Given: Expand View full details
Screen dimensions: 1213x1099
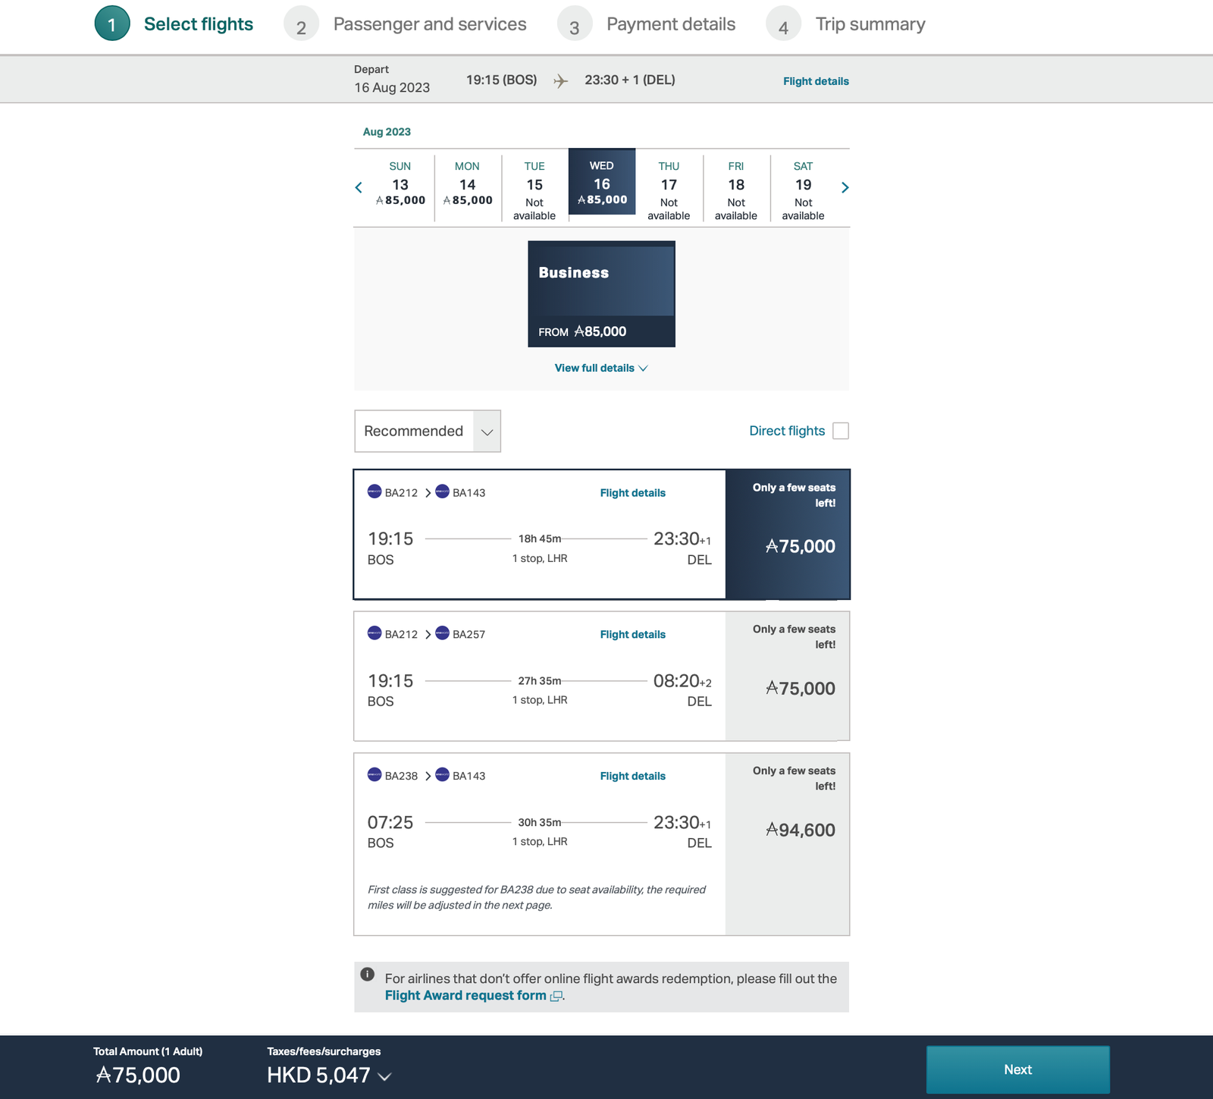Looking at the screenshot, I should pos(601,368).
